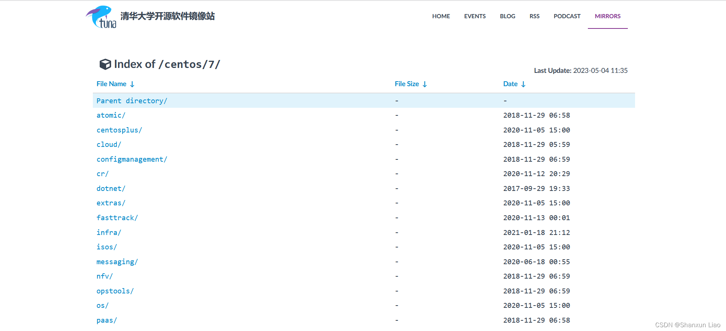Screen dimensions: 726x331
Task: Open the RSS feed link
Action: point(534,16)
